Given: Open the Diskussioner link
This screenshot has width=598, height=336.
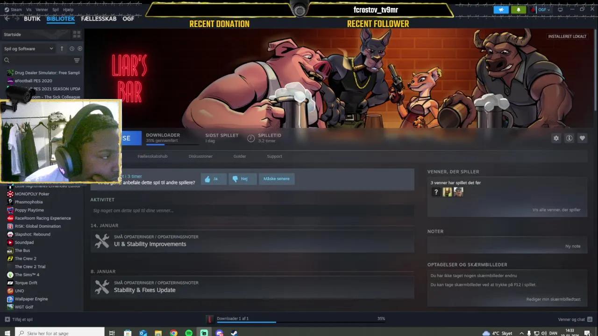Looking at the screenshot, I should pyautogui.click(x=200, y=156).
